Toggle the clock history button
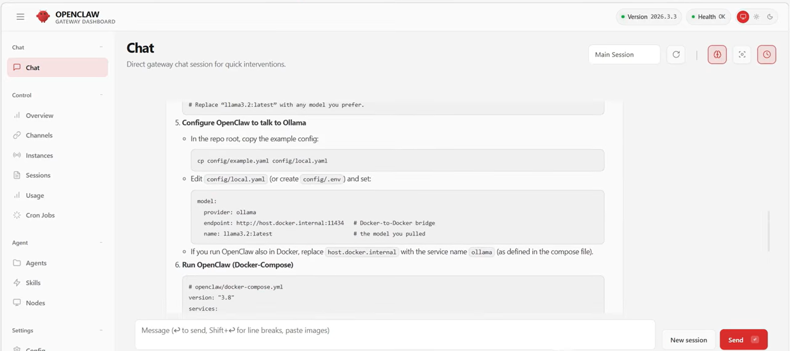The image size is (790, 351). 767,54
